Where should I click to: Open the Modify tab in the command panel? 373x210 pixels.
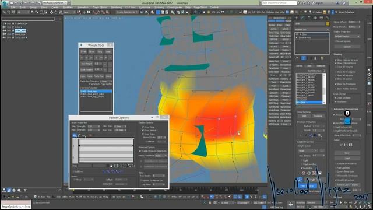(x=302, y=18)
